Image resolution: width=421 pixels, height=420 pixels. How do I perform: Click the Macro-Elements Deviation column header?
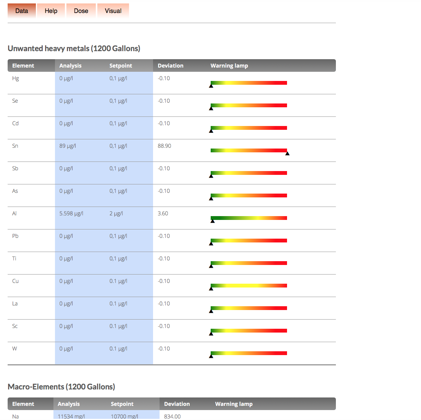pos(177,404)
